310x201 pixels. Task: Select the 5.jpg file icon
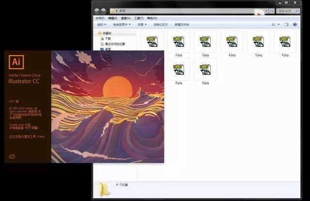click(258, 42)
